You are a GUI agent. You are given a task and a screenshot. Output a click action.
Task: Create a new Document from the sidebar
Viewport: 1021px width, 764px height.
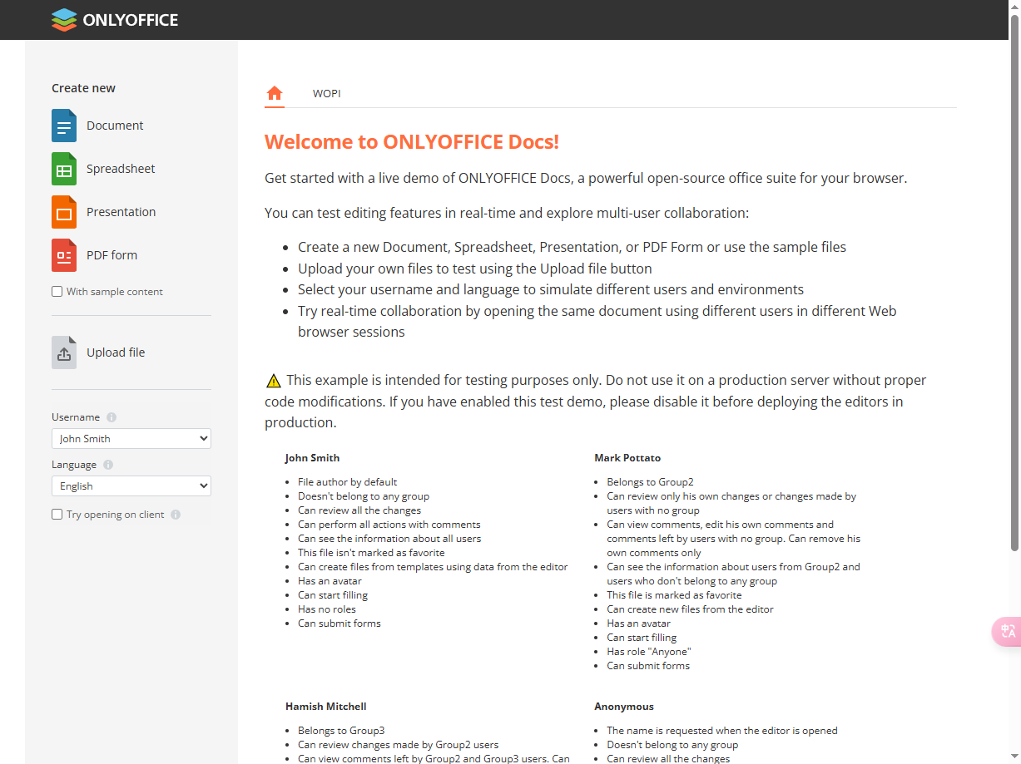115,126
